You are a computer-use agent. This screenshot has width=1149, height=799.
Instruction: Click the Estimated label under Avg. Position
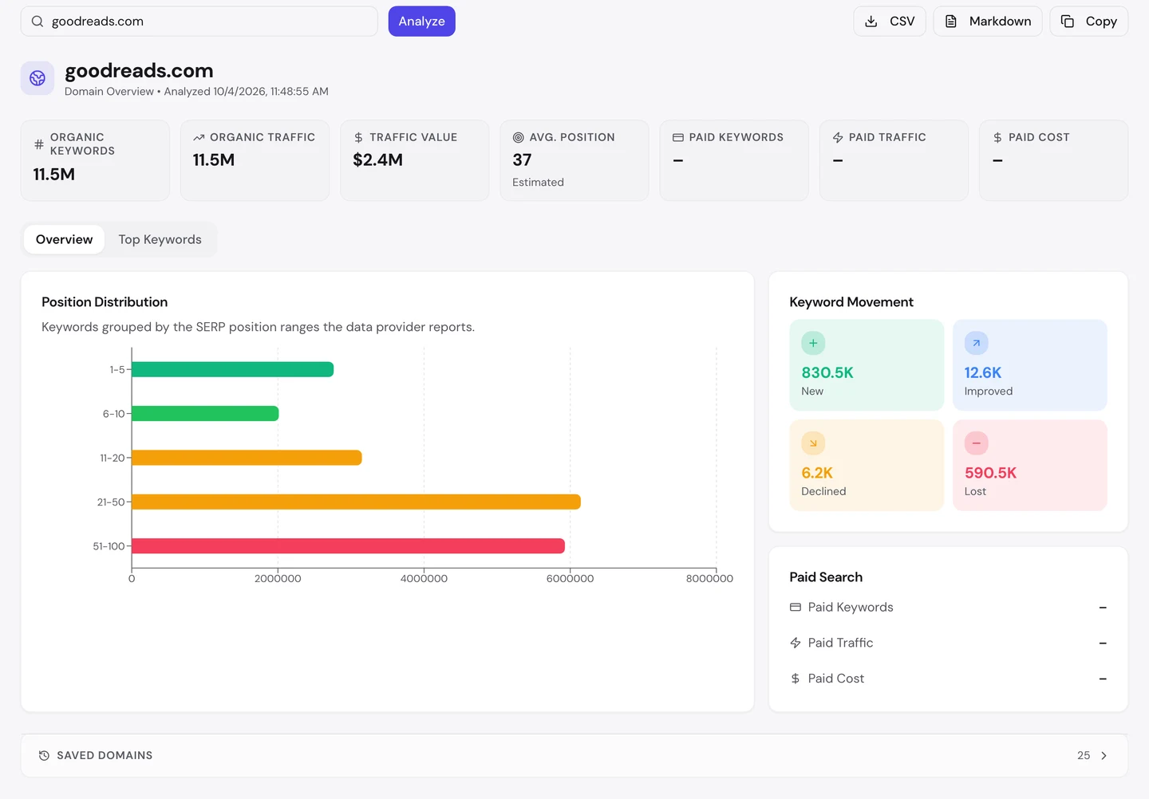click(x=538, y=183)
